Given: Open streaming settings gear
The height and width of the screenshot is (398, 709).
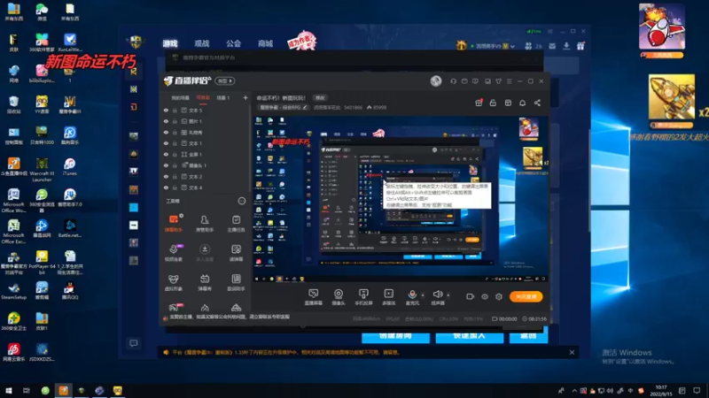Looking at the screenshot, I should click(x=499, y=296).
